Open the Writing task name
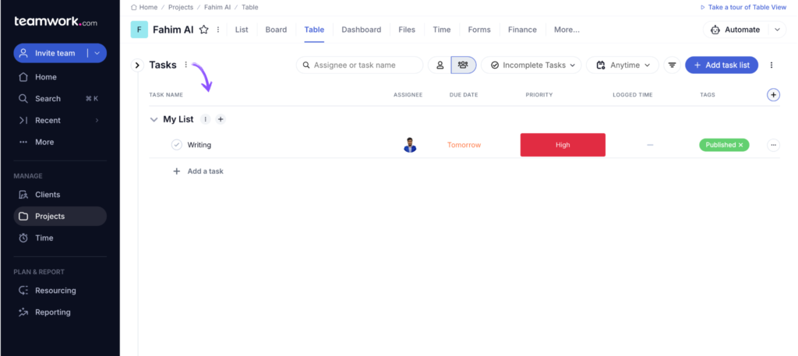The width and height of the screenshot is (798, 356). click(199, 145)
